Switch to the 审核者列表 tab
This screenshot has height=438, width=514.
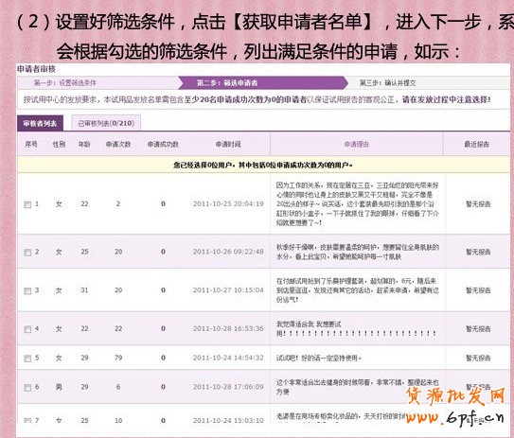[40, 123]
